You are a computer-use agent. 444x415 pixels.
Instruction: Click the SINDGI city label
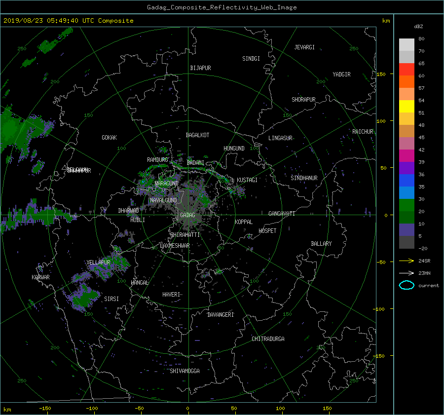251,59
